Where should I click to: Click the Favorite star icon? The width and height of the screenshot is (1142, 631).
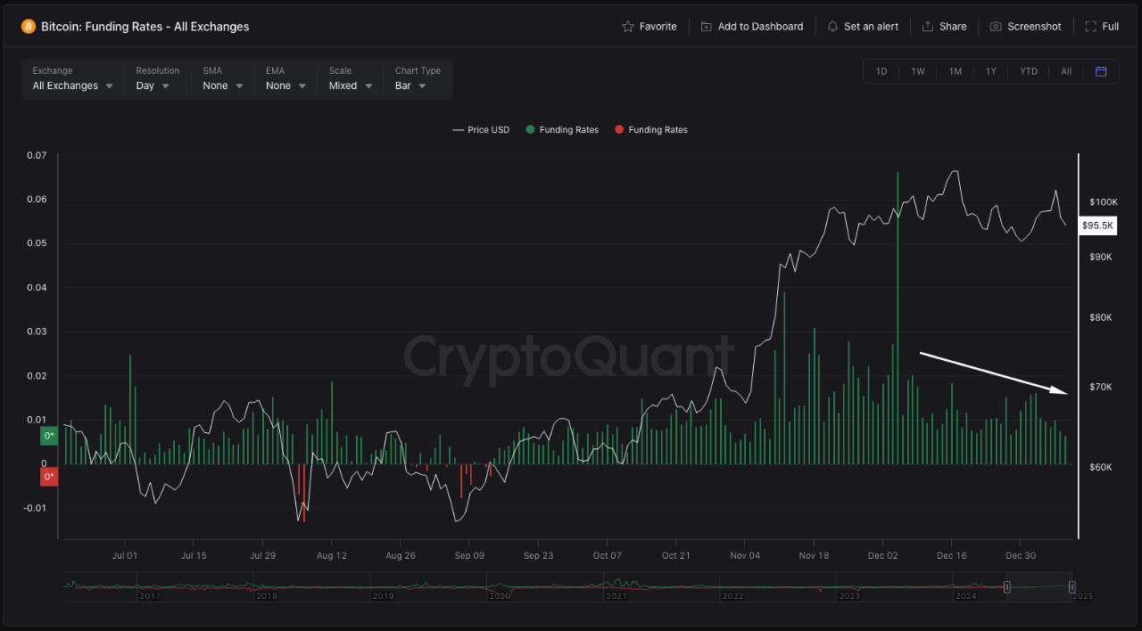[x=627, y=26]
